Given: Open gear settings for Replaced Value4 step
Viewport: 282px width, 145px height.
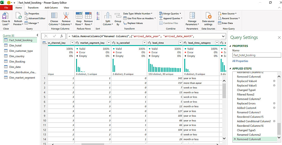Looking at the screenshot, I should [274, 81].
